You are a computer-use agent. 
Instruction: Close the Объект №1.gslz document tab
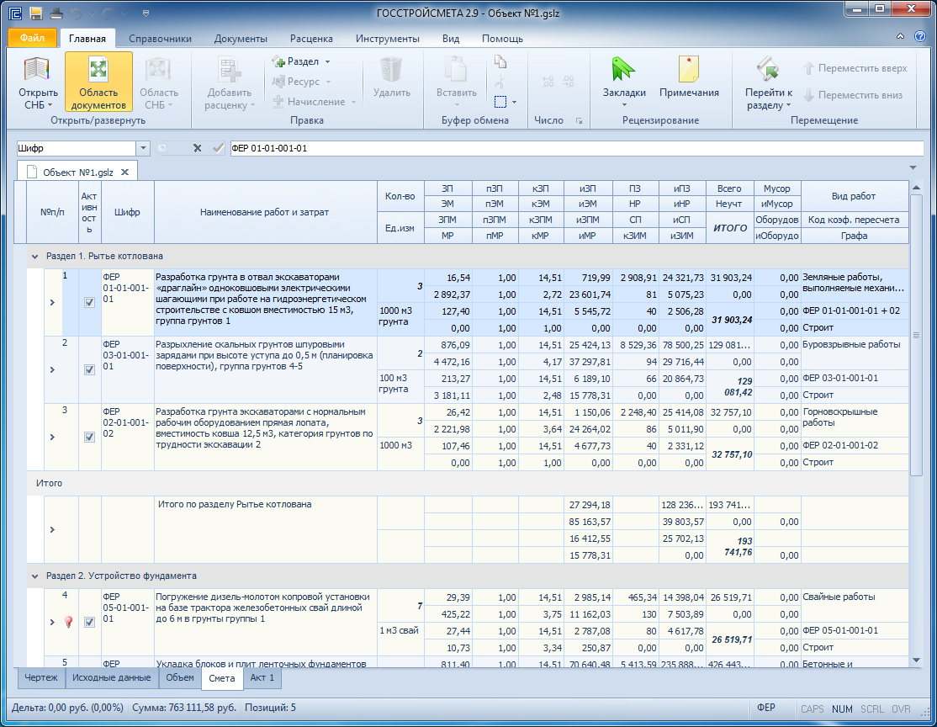click(x=124, y=172)
